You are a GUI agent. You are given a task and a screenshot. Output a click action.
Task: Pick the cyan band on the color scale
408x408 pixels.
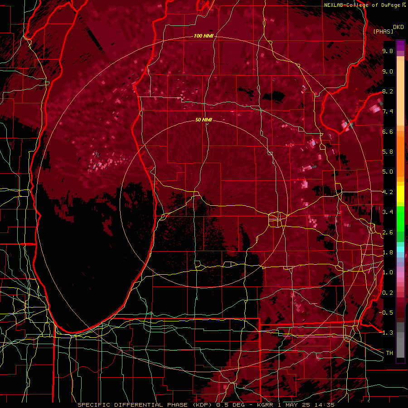[400, 249]
